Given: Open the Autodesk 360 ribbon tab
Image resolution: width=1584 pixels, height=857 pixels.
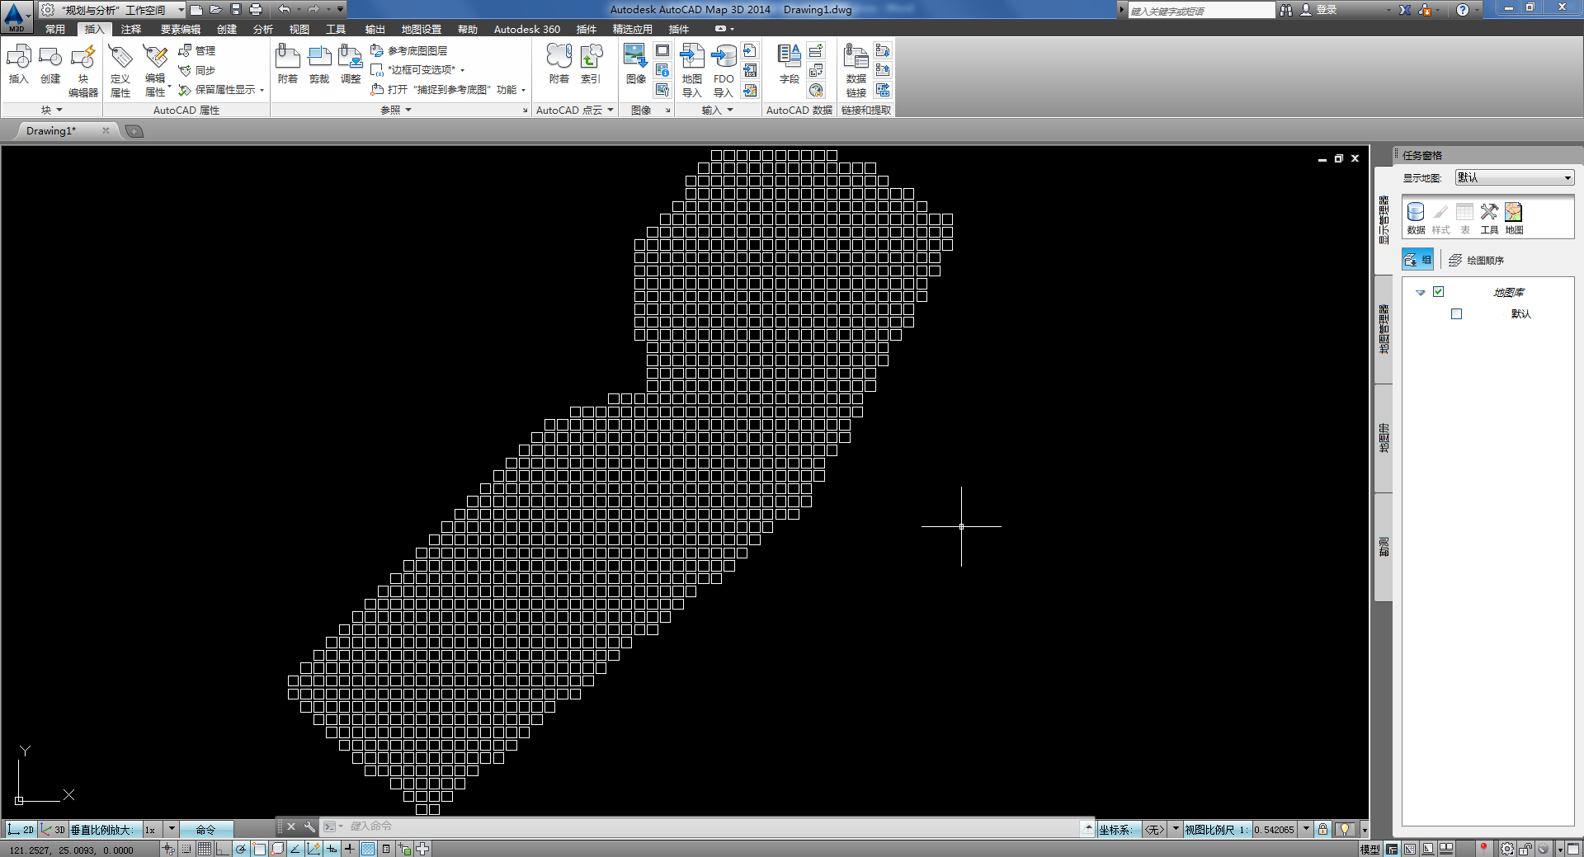Looking at the screenshot, I should point(527,29).
